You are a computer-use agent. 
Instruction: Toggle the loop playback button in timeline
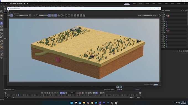pos(61,93)
